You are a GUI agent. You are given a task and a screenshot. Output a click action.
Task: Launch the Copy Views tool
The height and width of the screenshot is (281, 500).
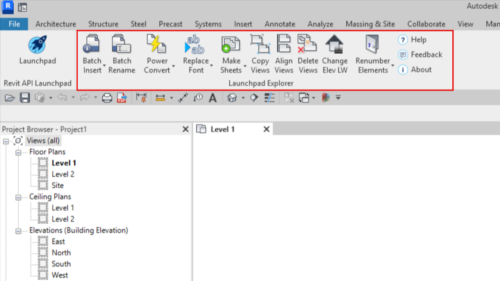(x=260, y=53)
